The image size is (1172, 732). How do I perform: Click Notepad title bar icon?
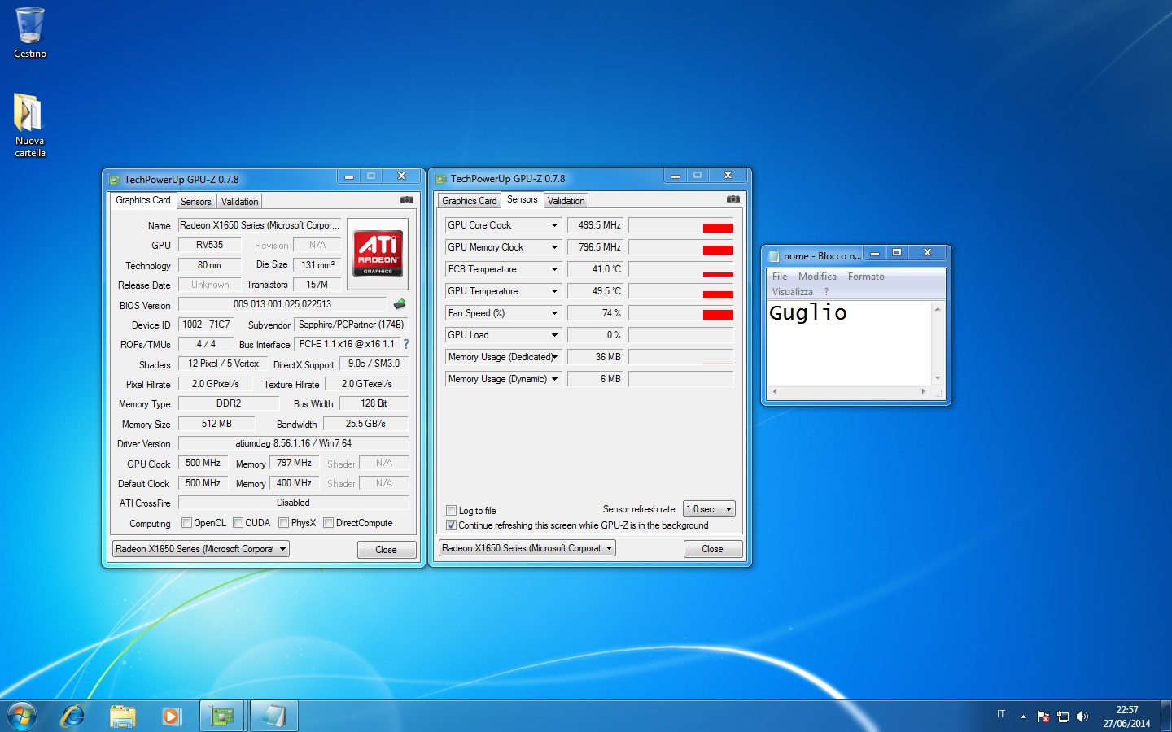click(x=775, y=255)
